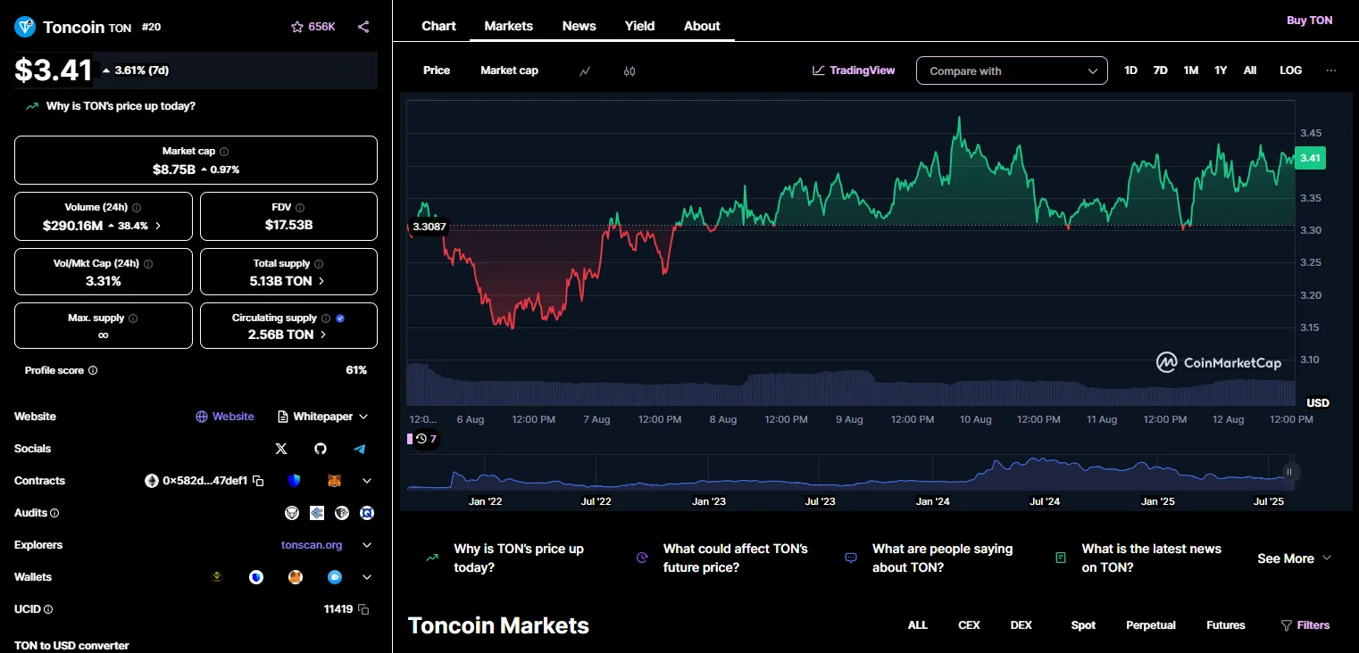Open the Chart tab
The height and width of the screenshot is (653, 1359).
tap(438, 26)
